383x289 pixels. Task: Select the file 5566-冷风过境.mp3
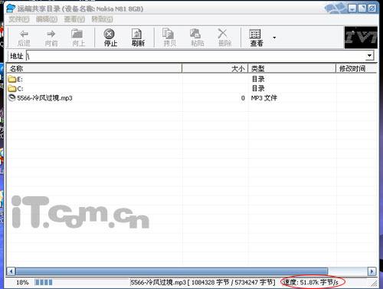click(41, 98)
